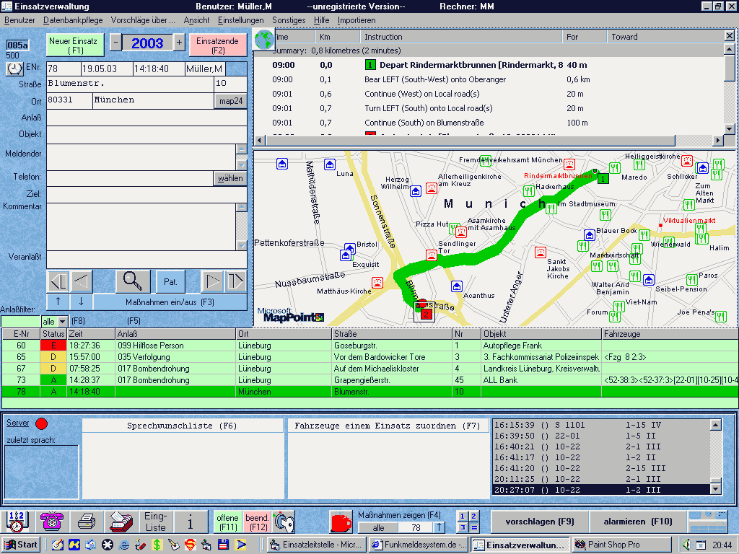Show beendete Einsätze (F12)
739x554 pixels.
click(257, 522)
